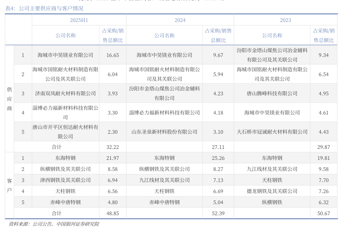The width and height of the screenshot is (342, 228).
Task: Click the 客户 row group label
Action: 9,185
